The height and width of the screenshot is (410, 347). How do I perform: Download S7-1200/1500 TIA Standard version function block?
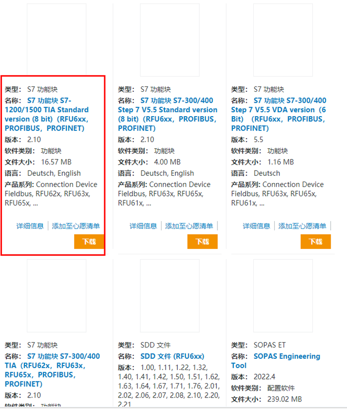pos(89,241)
